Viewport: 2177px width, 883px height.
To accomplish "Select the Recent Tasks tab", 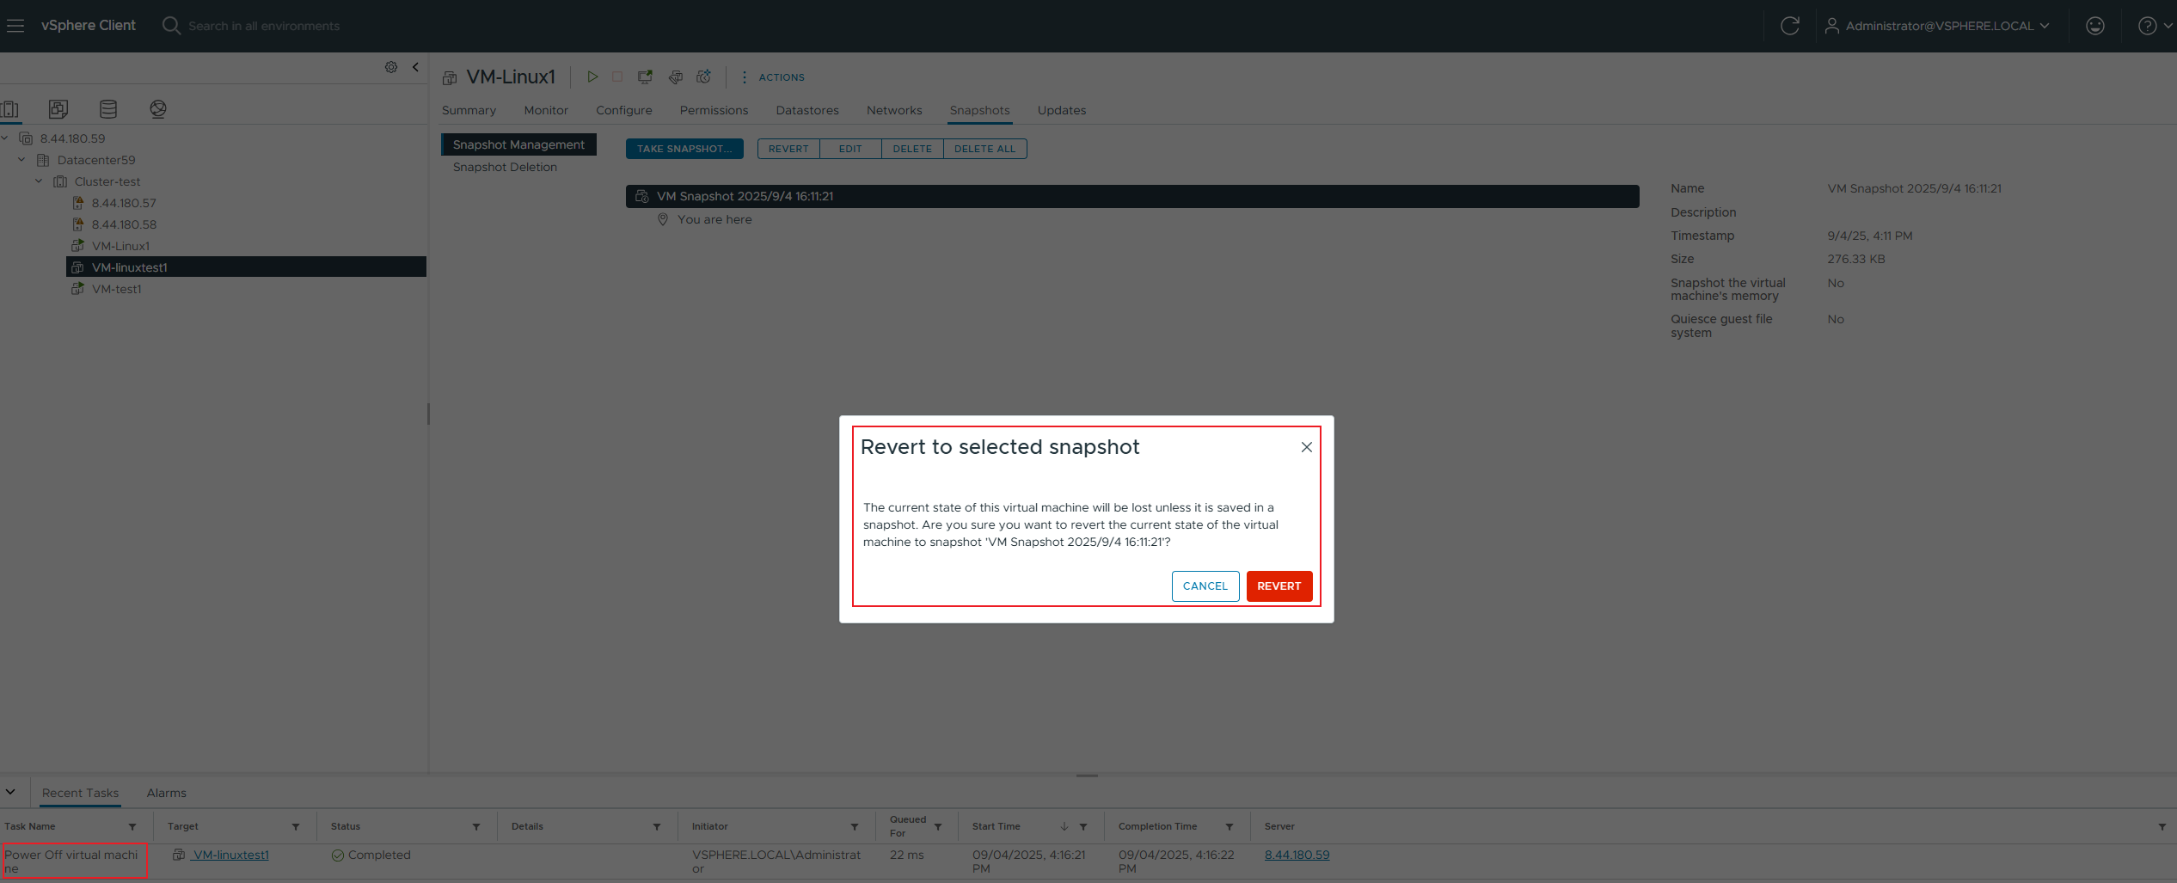I will coord(80,793).
